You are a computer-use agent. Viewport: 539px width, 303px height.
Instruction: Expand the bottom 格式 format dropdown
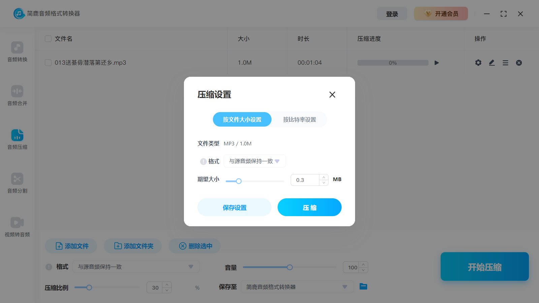tap(136, 267)
